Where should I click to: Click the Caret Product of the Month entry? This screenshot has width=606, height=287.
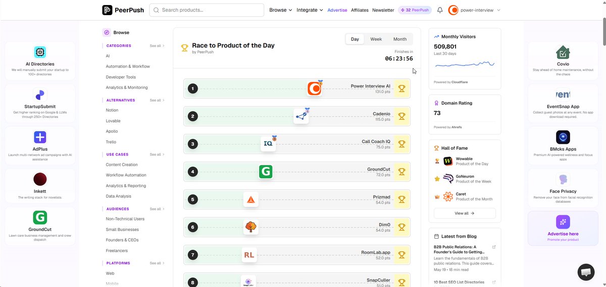[x=465, y=196]
